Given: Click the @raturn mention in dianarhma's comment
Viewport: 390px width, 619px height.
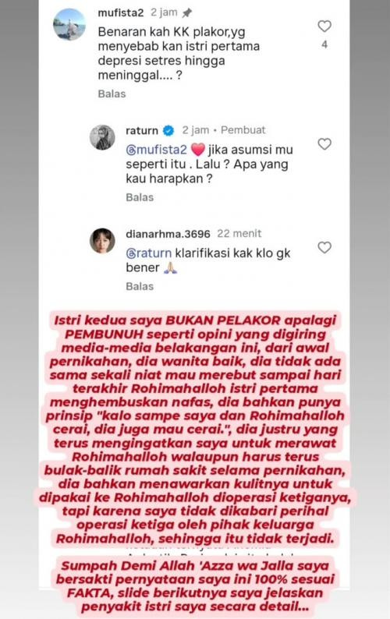Looking at the screenshot, I should click(148, 253).
